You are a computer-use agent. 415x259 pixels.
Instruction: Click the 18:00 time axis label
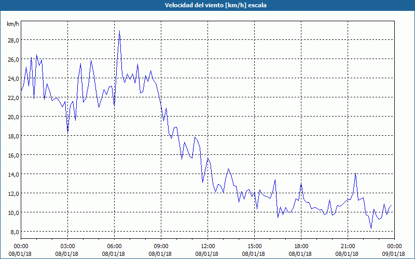coord(301,247)
